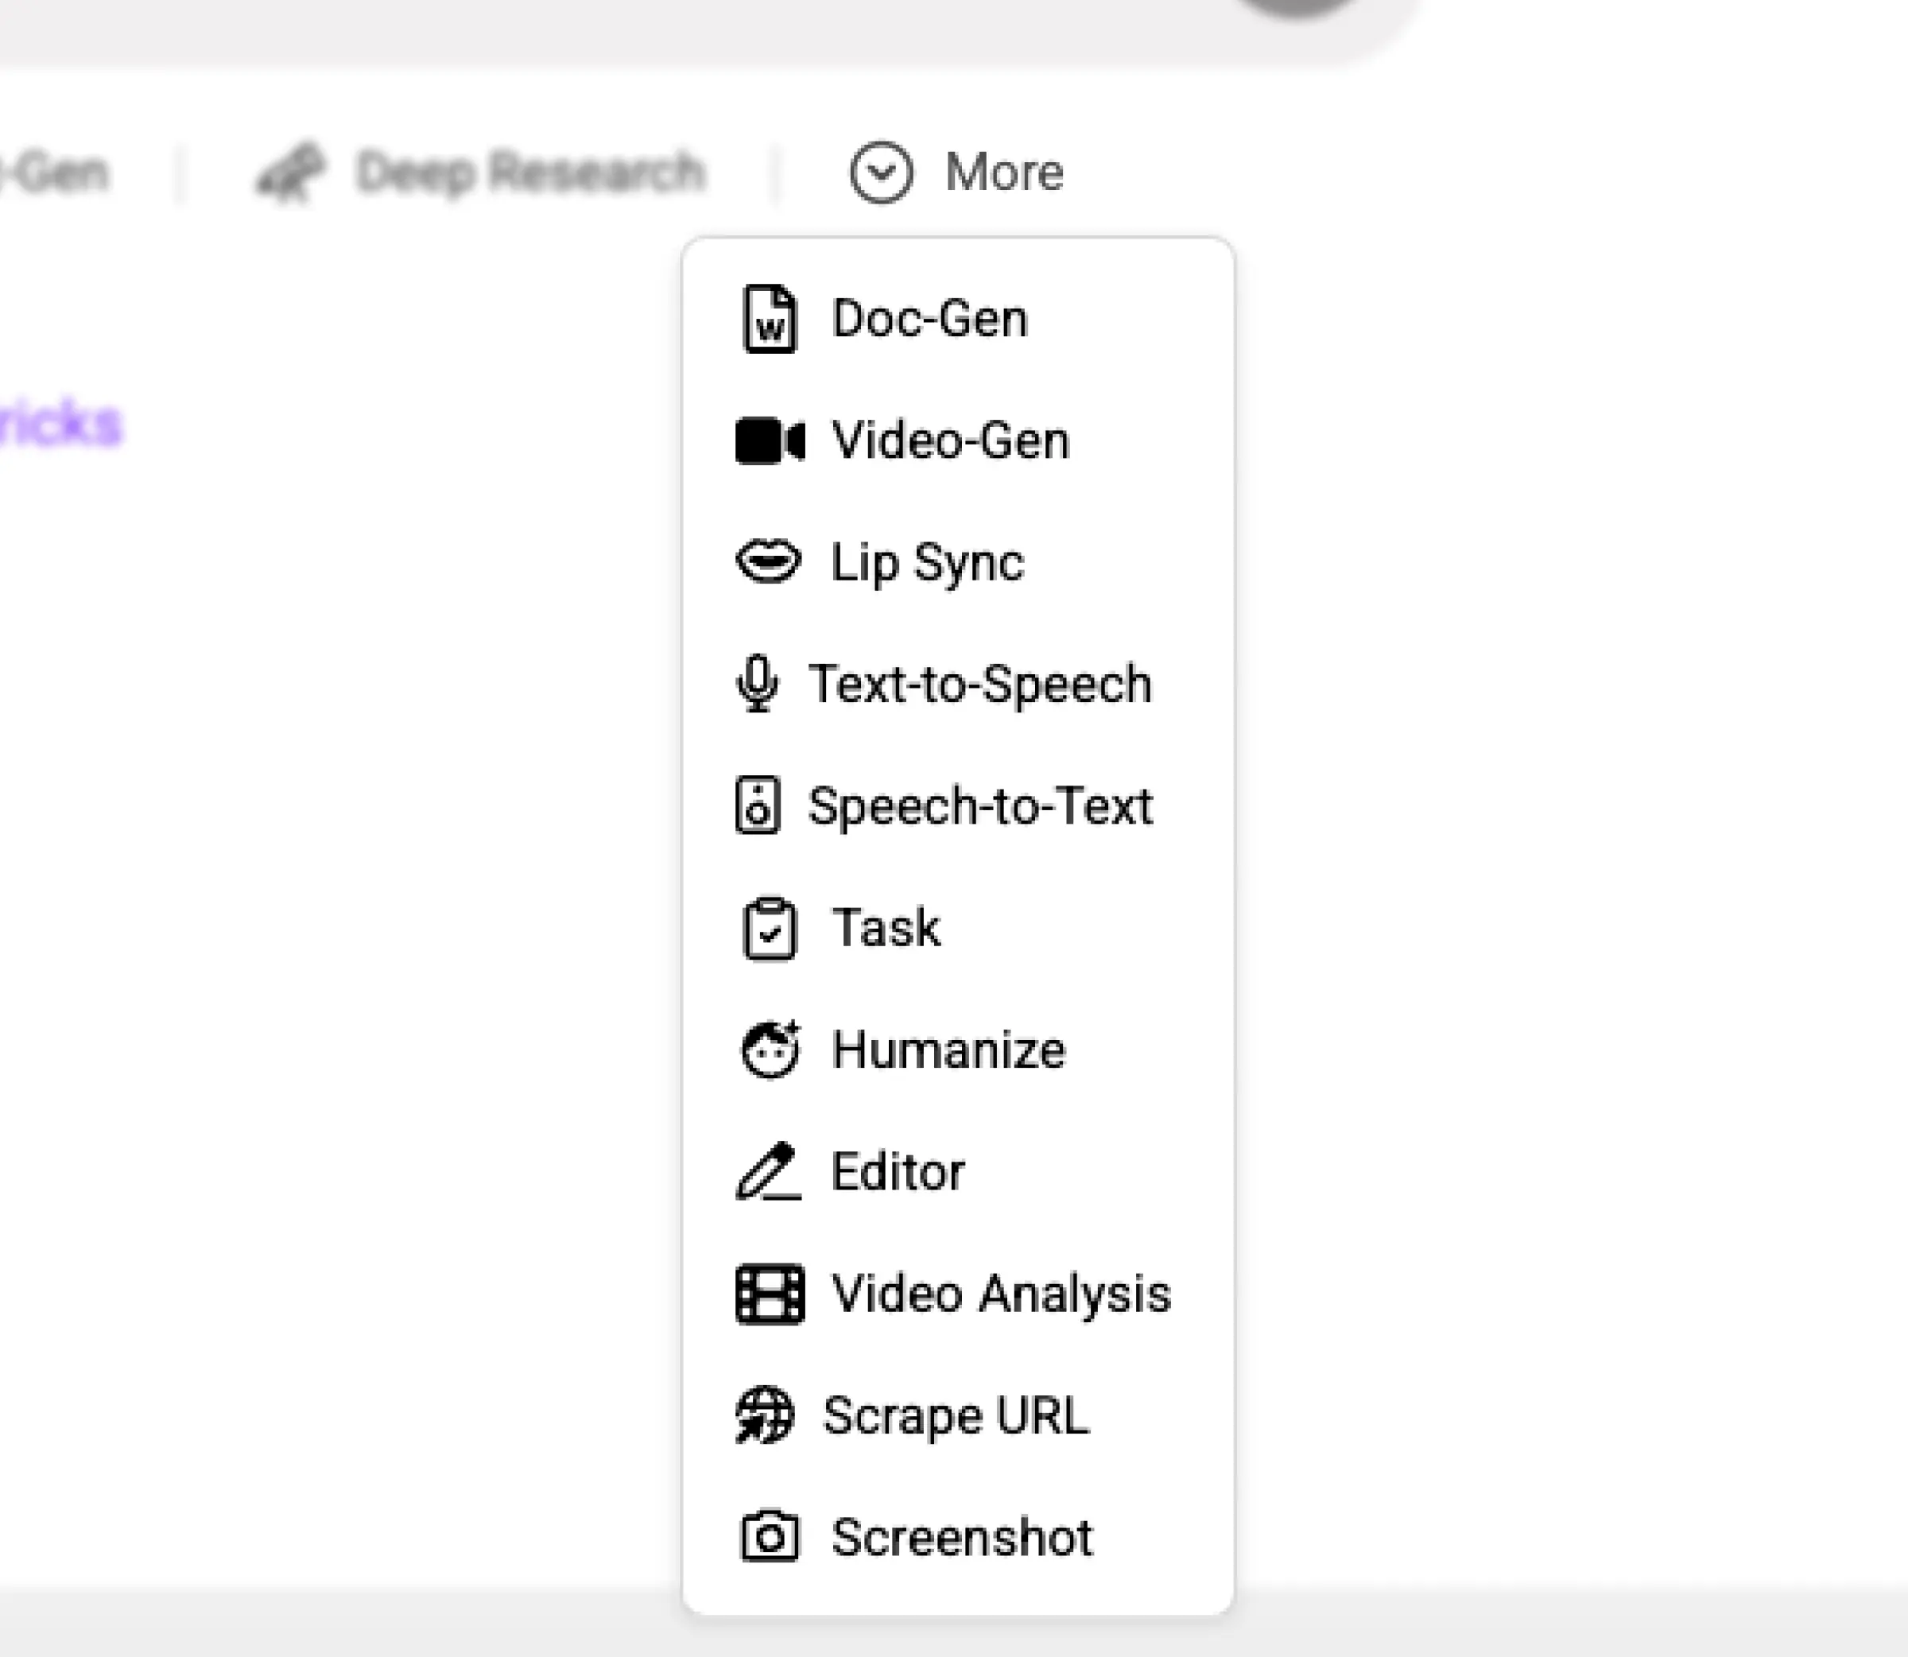Click the Doc-Gen document icon
The height and width of the screenshot is (1657, 1908).
[x=769, y=319]
